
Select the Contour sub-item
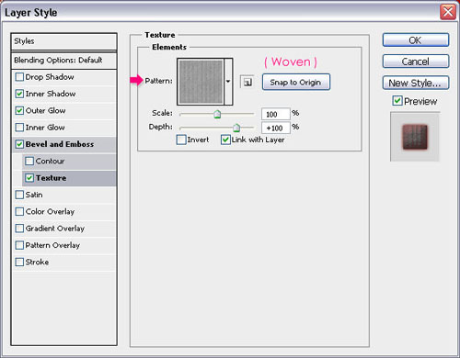tap(69, 161)
